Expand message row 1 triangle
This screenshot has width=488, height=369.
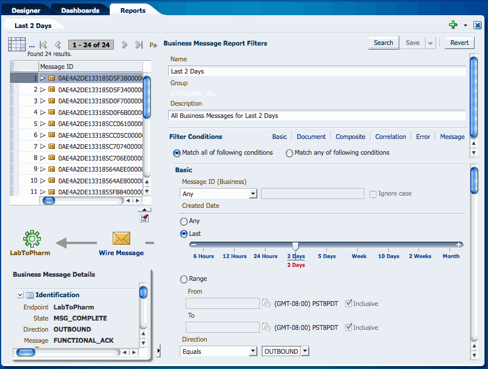coord(43,78)
